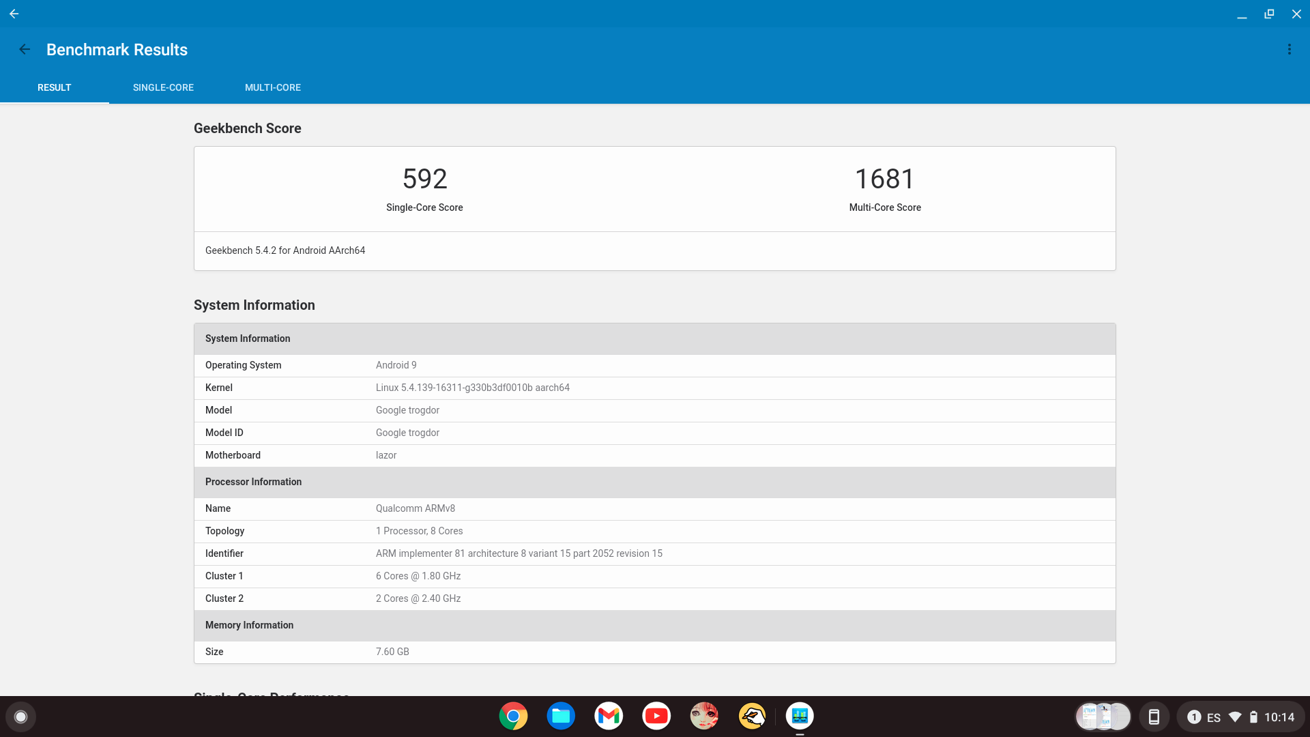
Task: Click the notification count badge
Action: point(1194,717)
